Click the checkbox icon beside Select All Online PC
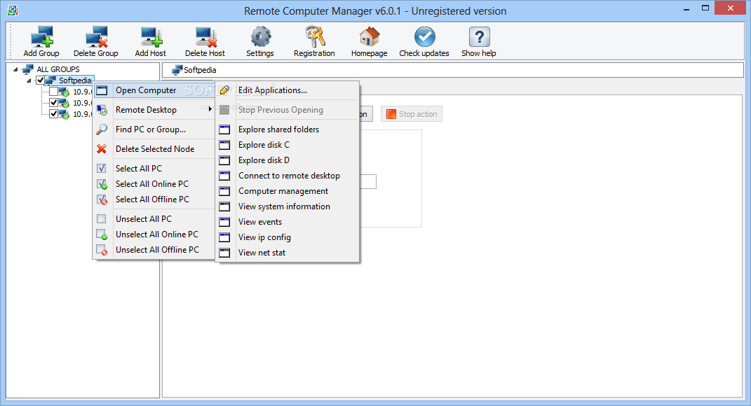 [x=102, y=184]
